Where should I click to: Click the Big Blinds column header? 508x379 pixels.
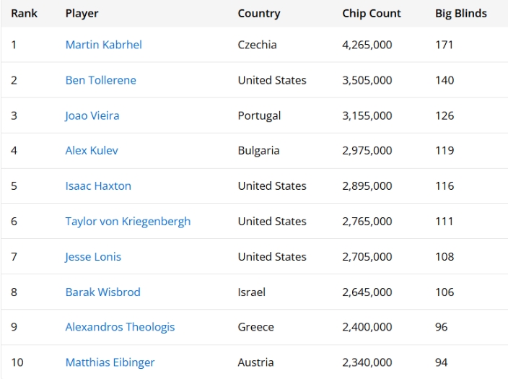461,13
